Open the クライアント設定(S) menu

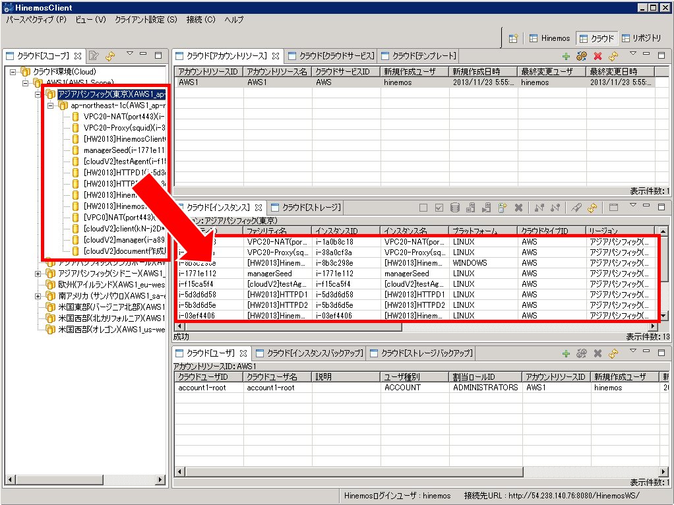click(x=146, y=20)
